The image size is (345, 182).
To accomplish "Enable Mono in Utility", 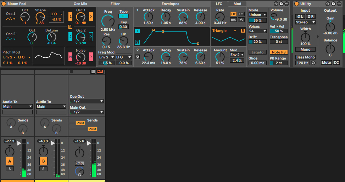I will [x=305, y=50].
